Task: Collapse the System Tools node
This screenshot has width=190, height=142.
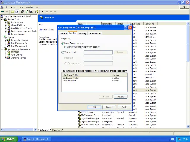Action: coord(2,19)
